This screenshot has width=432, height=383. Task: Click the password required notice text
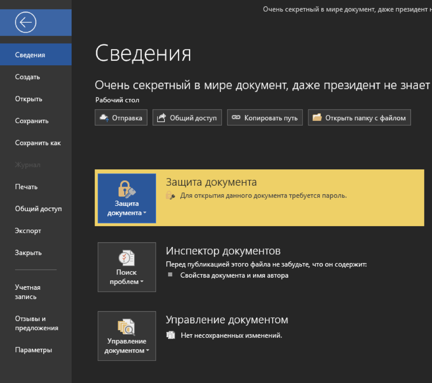pos(264,196)
